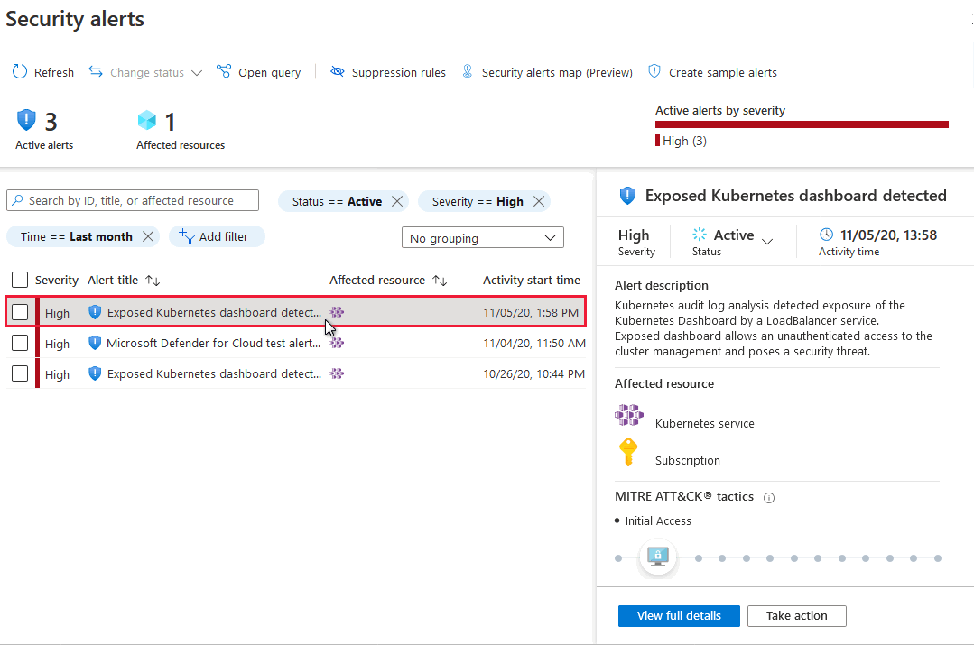
Task: Click the Suppression rules icon
Action: click(x=338, y=70)
